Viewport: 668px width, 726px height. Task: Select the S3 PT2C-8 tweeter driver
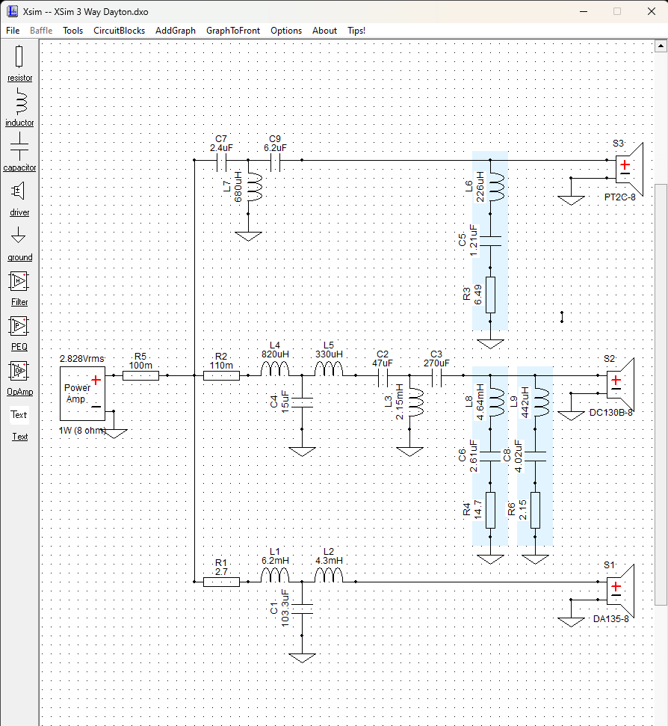pyautogui.click(x=629, y=170)
